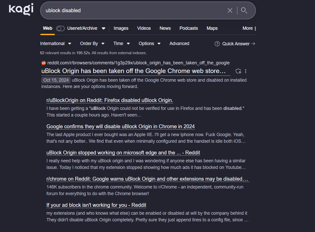Switch to the Images tab
This screenshot has height=232, width=315.
coord(121,28)
